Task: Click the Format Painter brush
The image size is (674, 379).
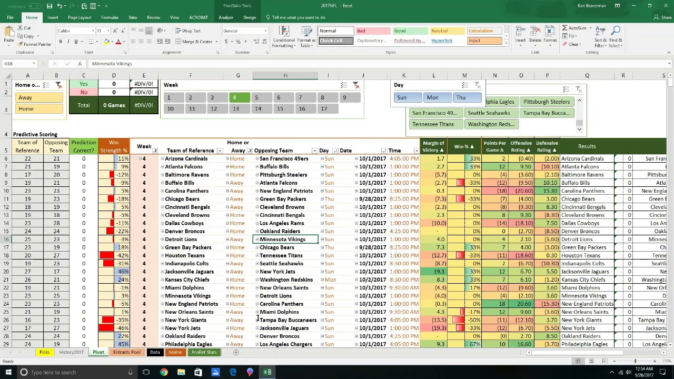Action: point(35,44)
